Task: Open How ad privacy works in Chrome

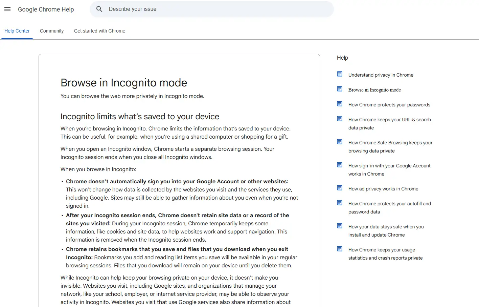Action: point(383,189)
